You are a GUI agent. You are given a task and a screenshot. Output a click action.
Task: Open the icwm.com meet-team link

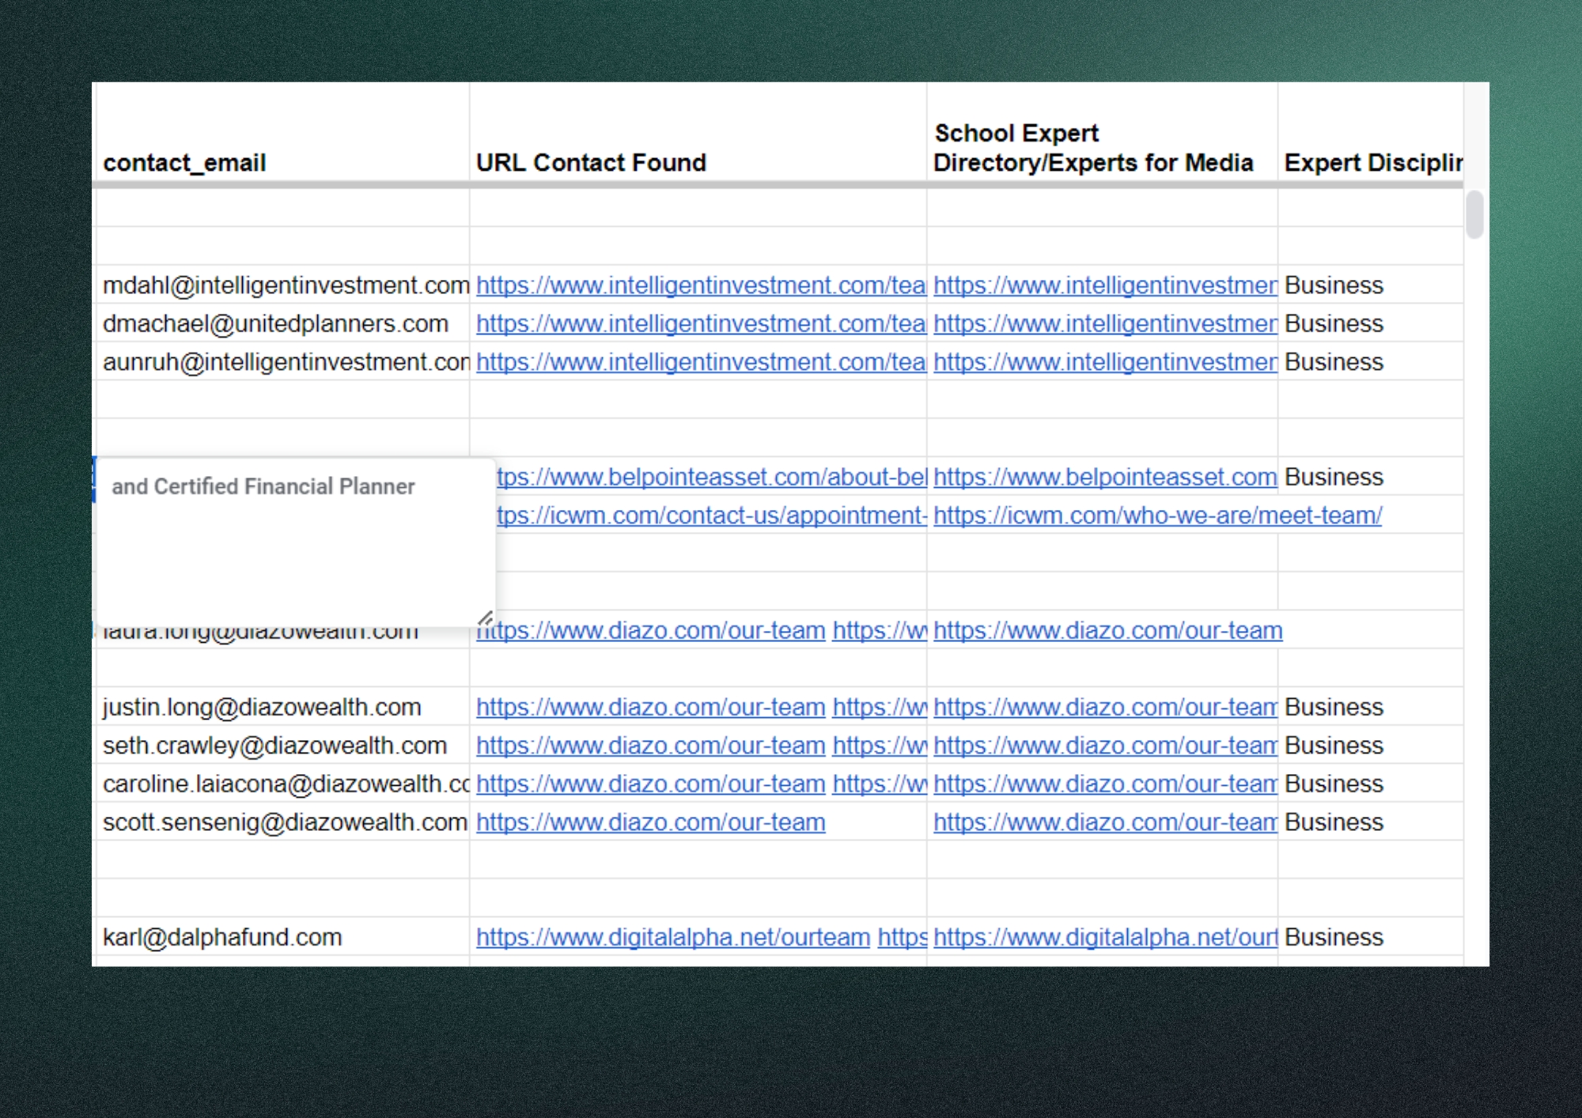tap(1156, 516)
